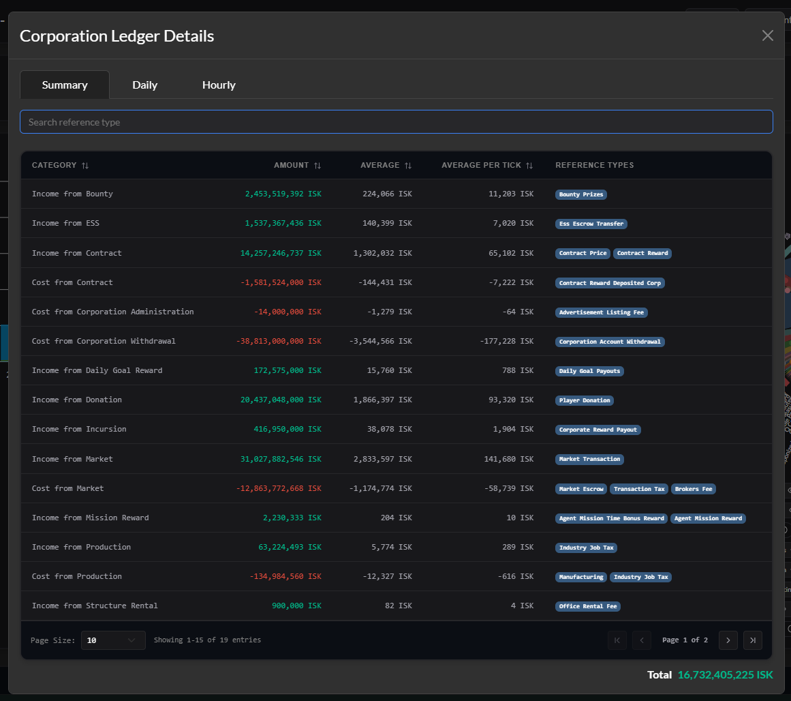Click the Contract Reward tag

642,253
